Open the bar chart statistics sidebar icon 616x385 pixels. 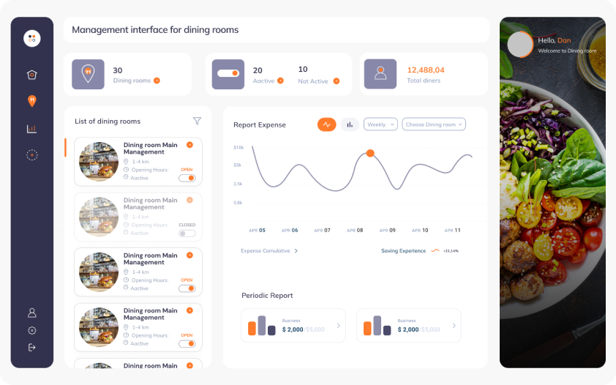point(31,129)
